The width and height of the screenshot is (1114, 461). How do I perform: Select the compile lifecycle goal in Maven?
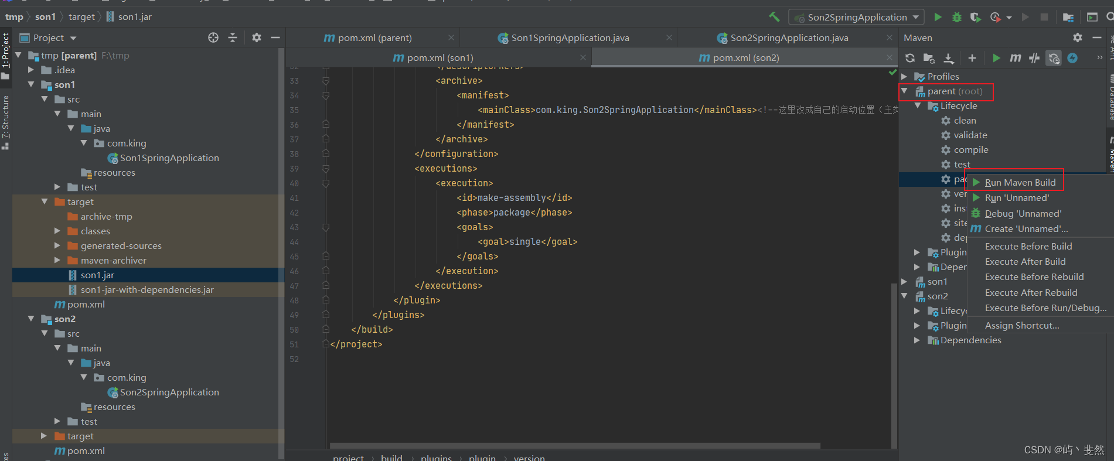tap(970, 150)
